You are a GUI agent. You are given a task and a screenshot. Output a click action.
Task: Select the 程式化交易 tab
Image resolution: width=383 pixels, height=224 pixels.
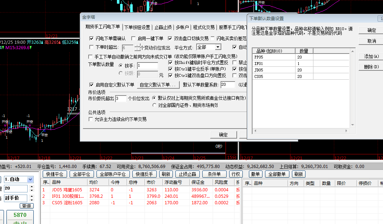(x=204, y=27)
